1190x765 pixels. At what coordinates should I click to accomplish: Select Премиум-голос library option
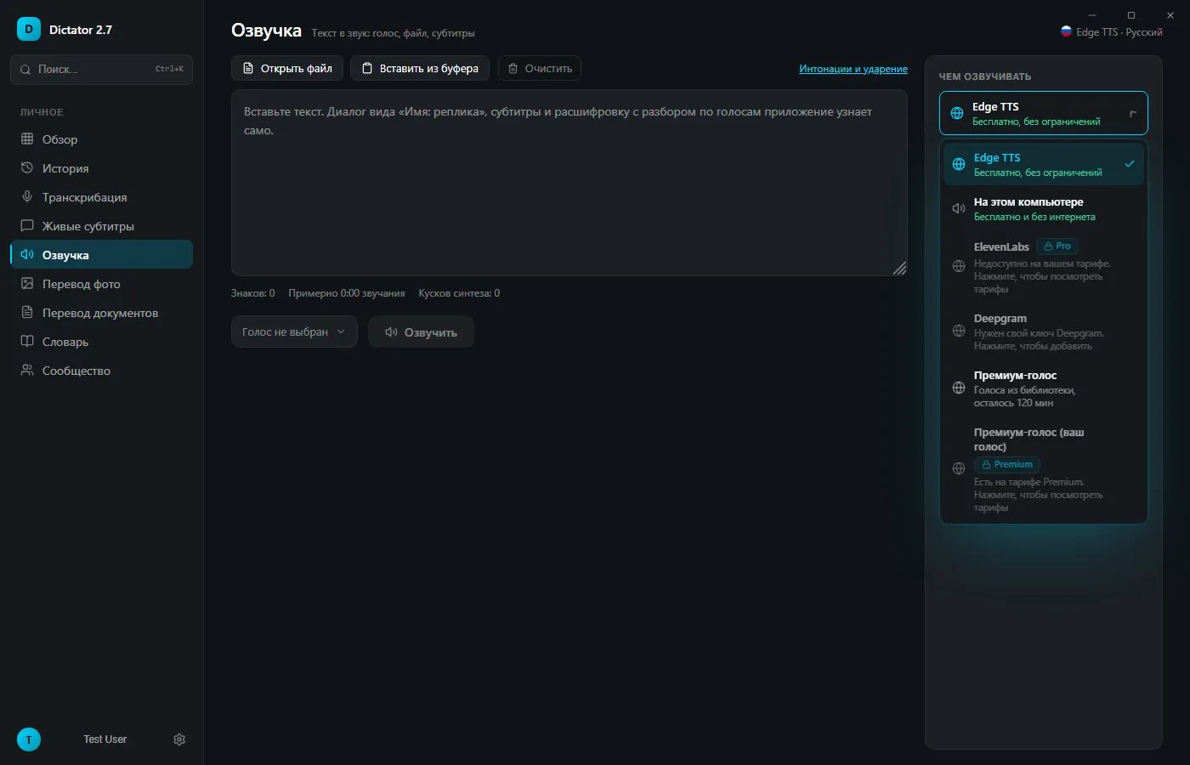click(1044, 388)
